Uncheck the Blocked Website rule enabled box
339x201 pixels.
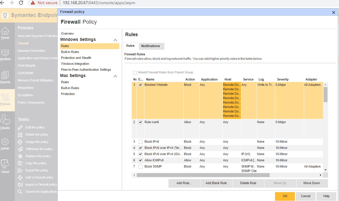(141, 85)
